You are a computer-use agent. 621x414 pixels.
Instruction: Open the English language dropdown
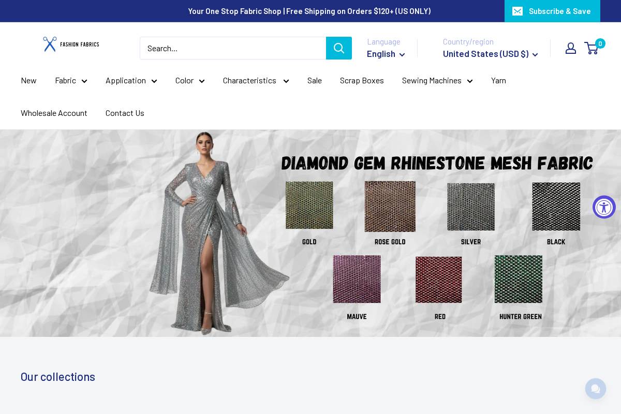(x=386, y=54)
